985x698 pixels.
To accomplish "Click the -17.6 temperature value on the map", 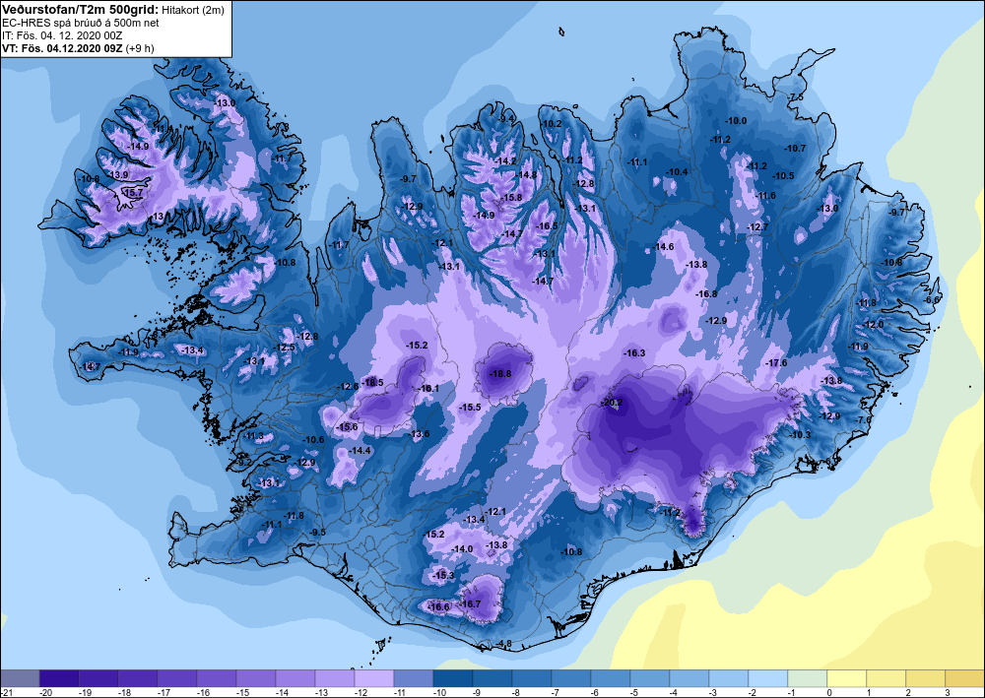I will [x=776, y=363].
